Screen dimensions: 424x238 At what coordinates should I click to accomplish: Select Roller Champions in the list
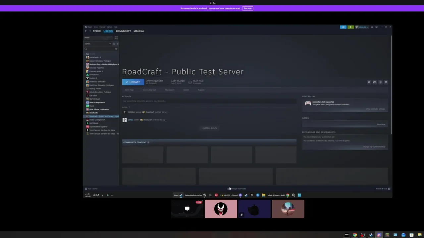pyautogui.click(x=97, y=120)
